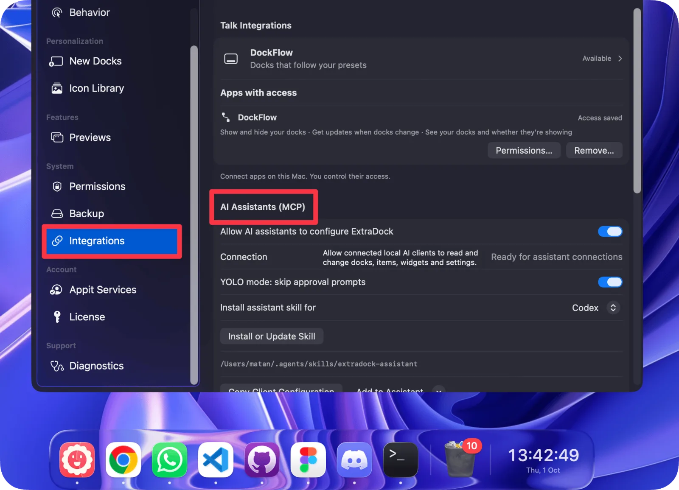The height and width of the screenshot is (490, 679).
Task: Open the Codex assistant dropdown
Action: coord(596,308)
